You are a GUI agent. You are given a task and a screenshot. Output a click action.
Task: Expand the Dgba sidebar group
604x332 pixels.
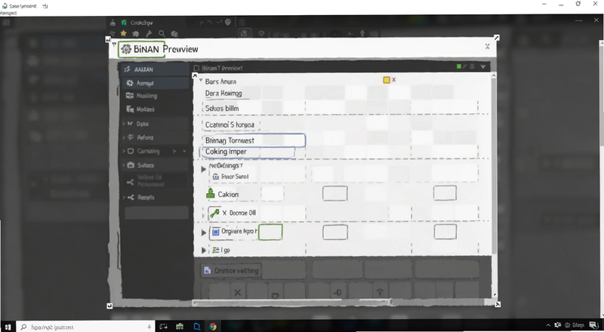(x=124, y=124)
